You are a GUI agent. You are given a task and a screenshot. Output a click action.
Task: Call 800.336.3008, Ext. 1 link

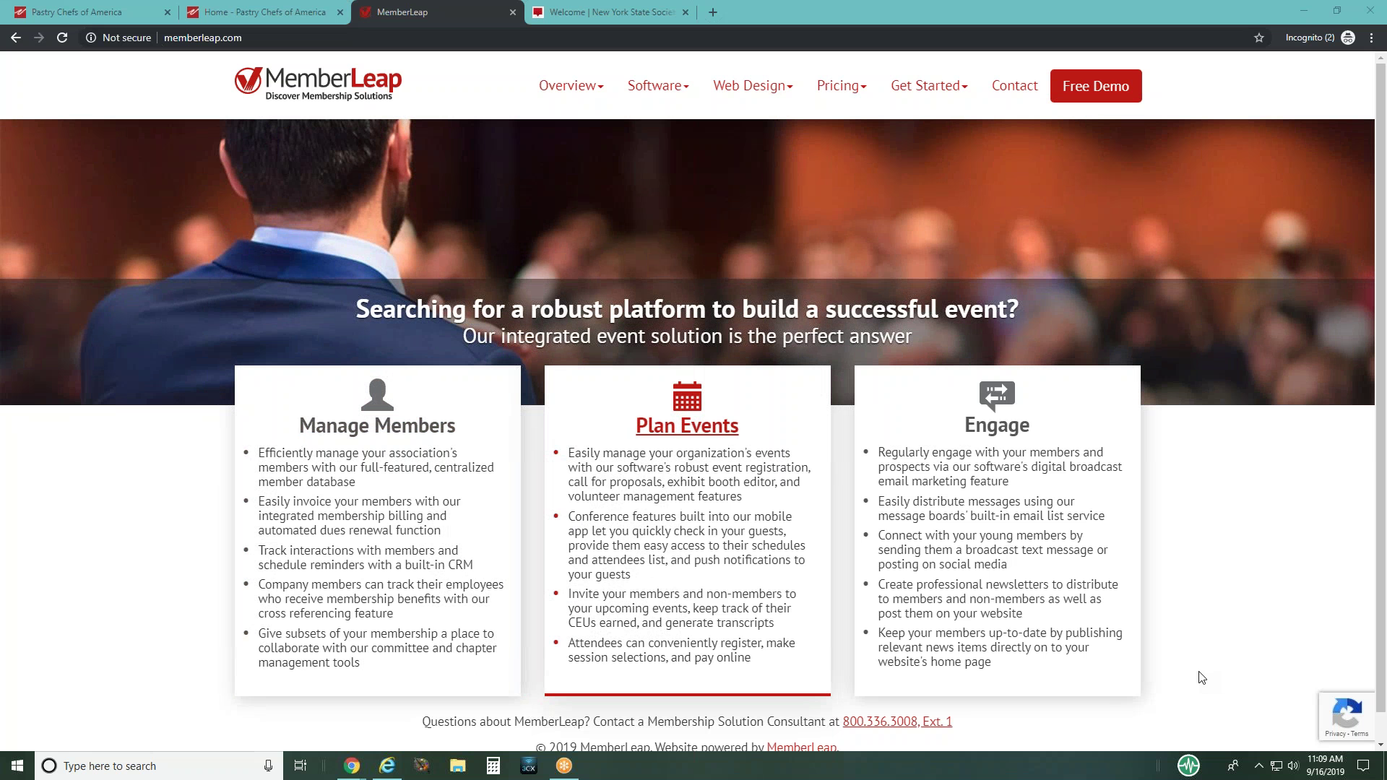click(897, 721)
